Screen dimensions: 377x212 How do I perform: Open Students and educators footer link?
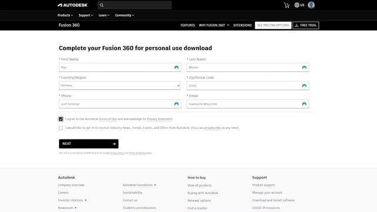pyautogui.click(x=140, y=208)
